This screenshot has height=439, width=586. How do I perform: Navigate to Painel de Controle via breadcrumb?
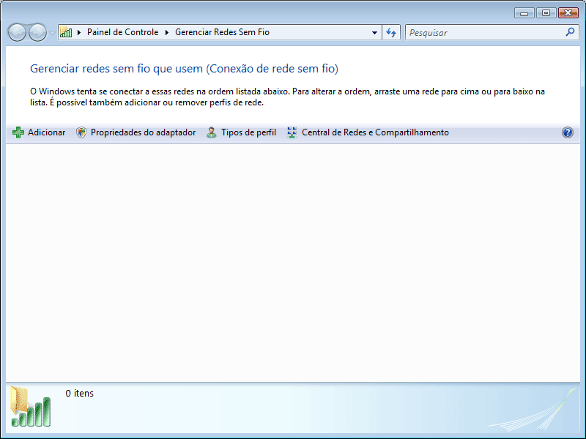[x=122, y=32]
